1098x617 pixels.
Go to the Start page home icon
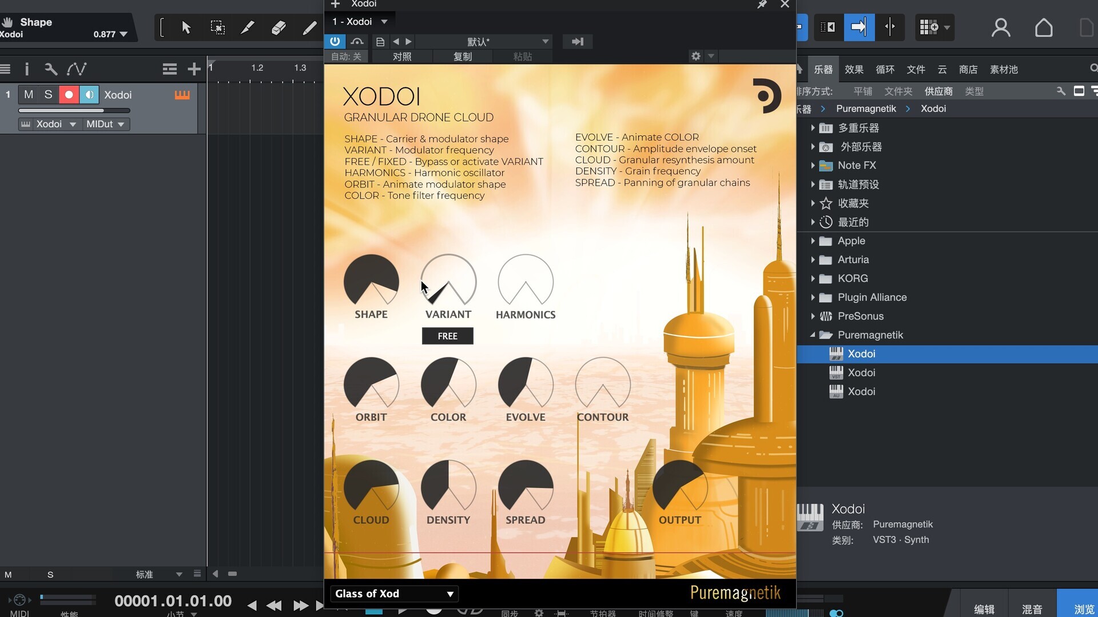pos(1044,27)
